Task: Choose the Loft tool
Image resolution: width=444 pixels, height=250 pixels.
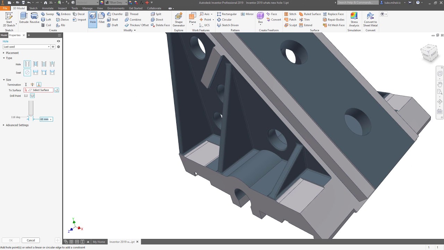Action: coord(46,20)
